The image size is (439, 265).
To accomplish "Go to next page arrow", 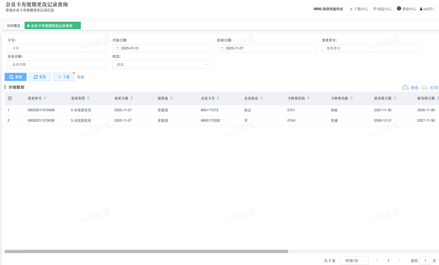I will pos(399,261).
